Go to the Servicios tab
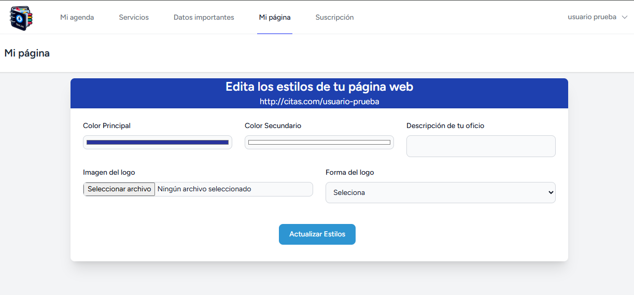Screen dimensions: 634x295 pyautogui.click(x=134, y=17)
